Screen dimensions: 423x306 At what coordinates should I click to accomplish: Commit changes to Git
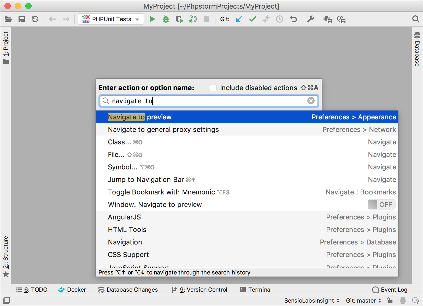[252, 19]
